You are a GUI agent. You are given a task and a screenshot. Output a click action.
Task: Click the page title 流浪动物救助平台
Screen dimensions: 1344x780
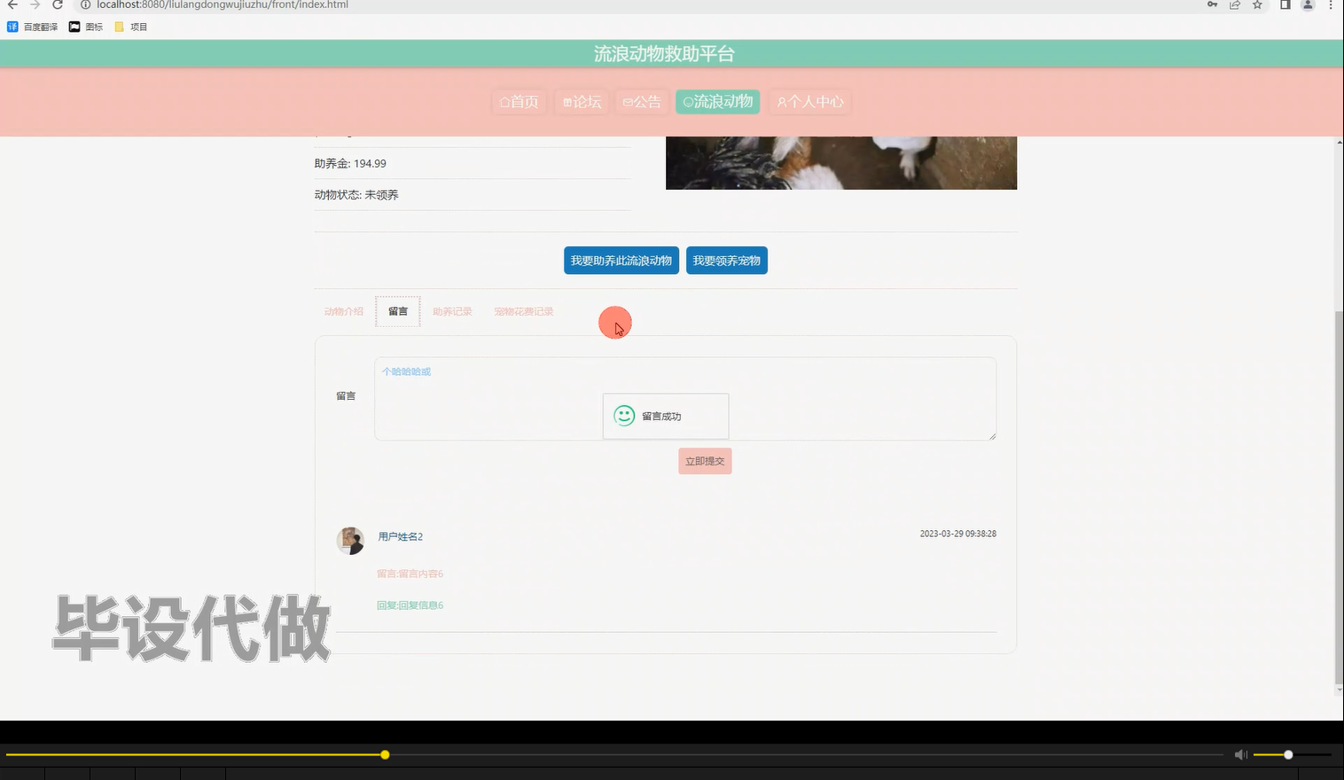664,54
